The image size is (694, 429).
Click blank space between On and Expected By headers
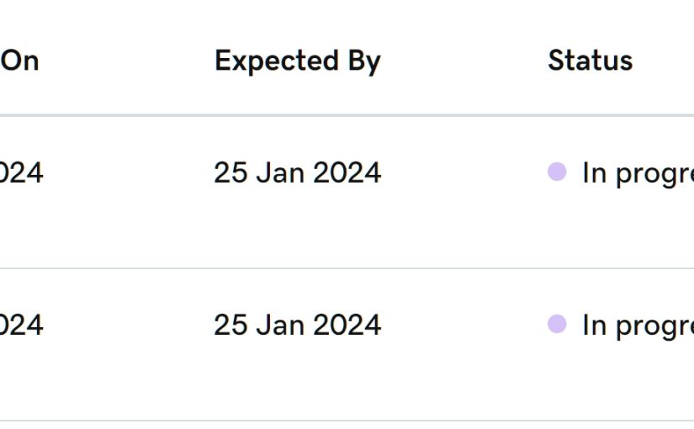[x=126, y=61]
